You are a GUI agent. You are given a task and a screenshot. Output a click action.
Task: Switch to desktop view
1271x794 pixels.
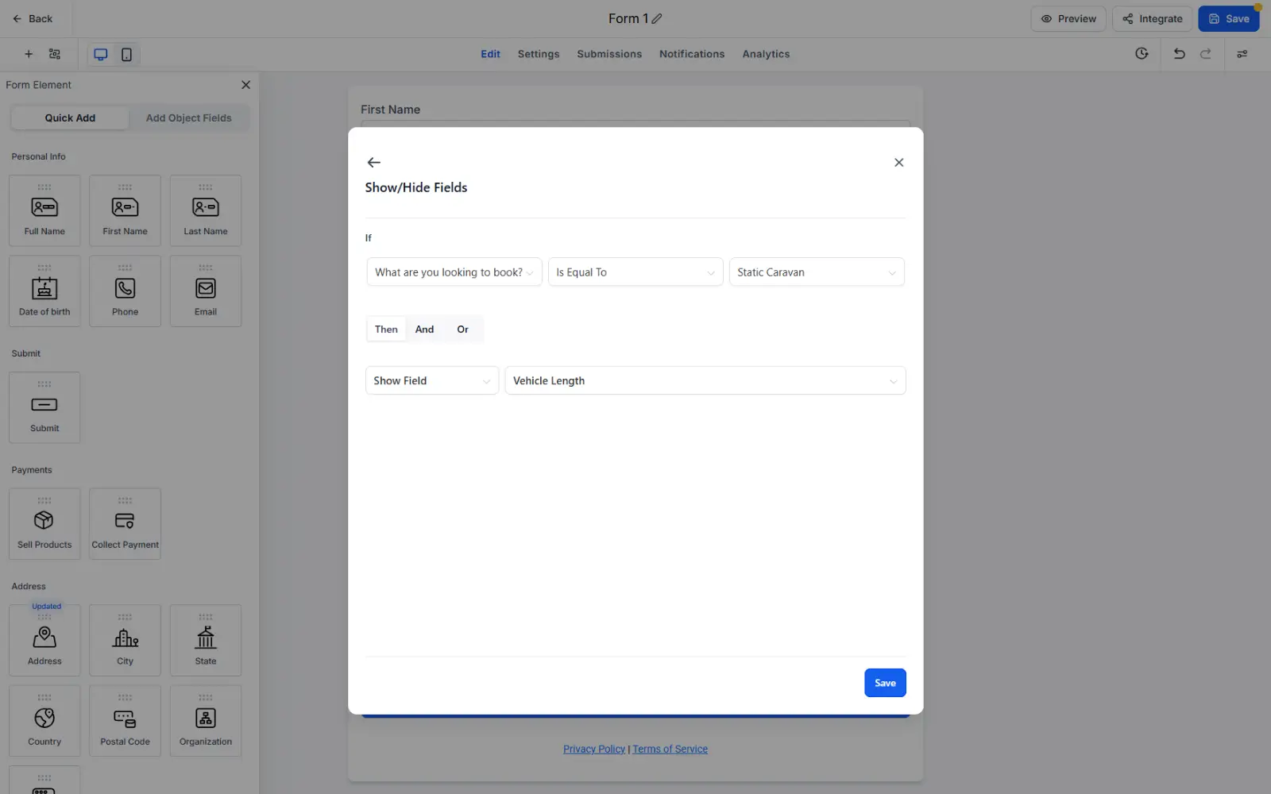(x=101, y=54)
